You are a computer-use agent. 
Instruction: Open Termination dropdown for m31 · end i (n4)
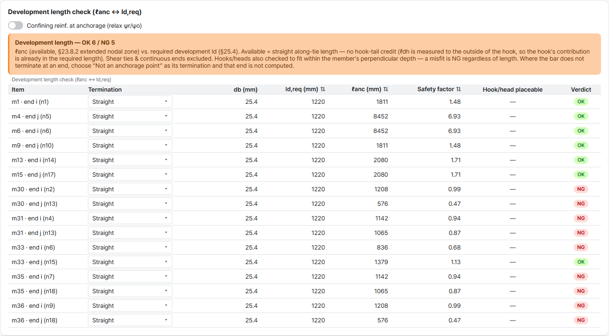click(130, 218)
